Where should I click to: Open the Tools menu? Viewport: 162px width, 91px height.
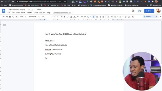coord(36,13)
